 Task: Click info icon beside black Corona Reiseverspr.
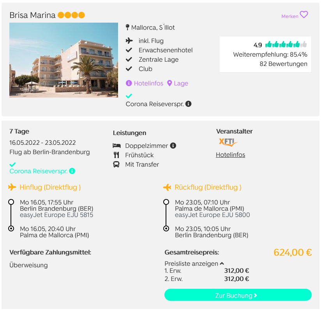[188, 104]
